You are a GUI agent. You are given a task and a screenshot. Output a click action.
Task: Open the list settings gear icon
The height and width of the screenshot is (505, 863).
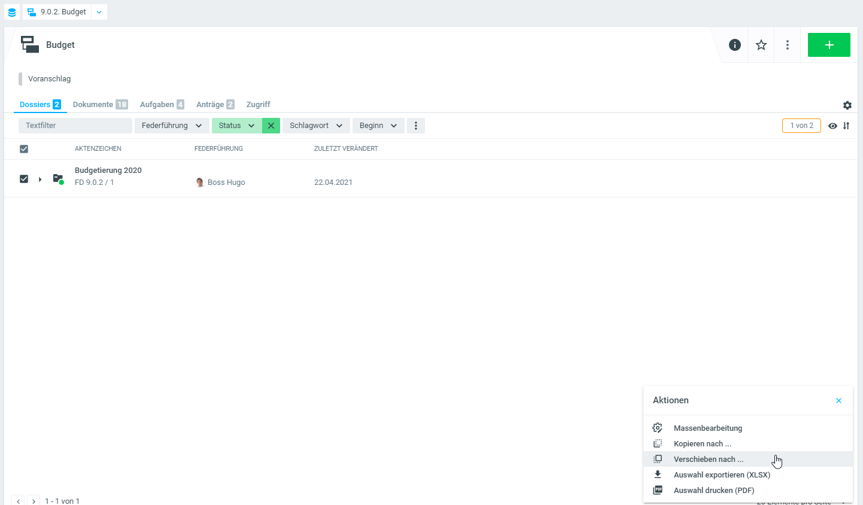[847, 105]
